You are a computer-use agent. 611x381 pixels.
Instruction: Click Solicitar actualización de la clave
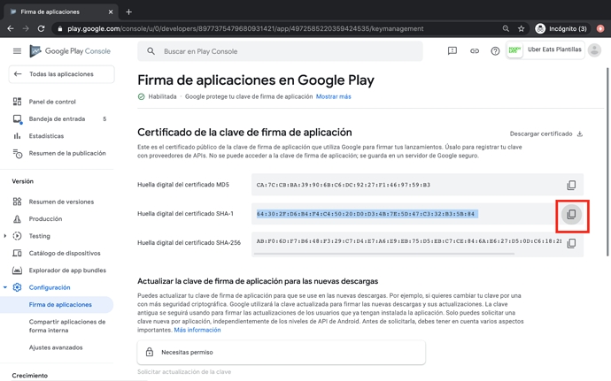click(184, 371)
